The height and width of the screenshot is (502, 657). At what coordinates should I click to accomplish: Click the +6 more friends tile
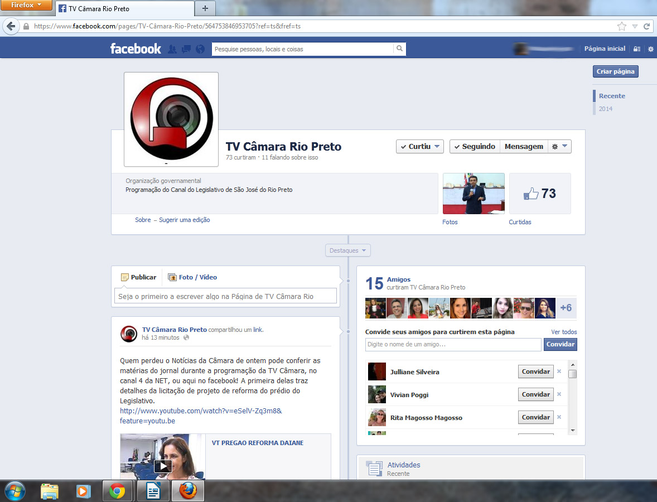pyautogui.click(x=566, y=308)
